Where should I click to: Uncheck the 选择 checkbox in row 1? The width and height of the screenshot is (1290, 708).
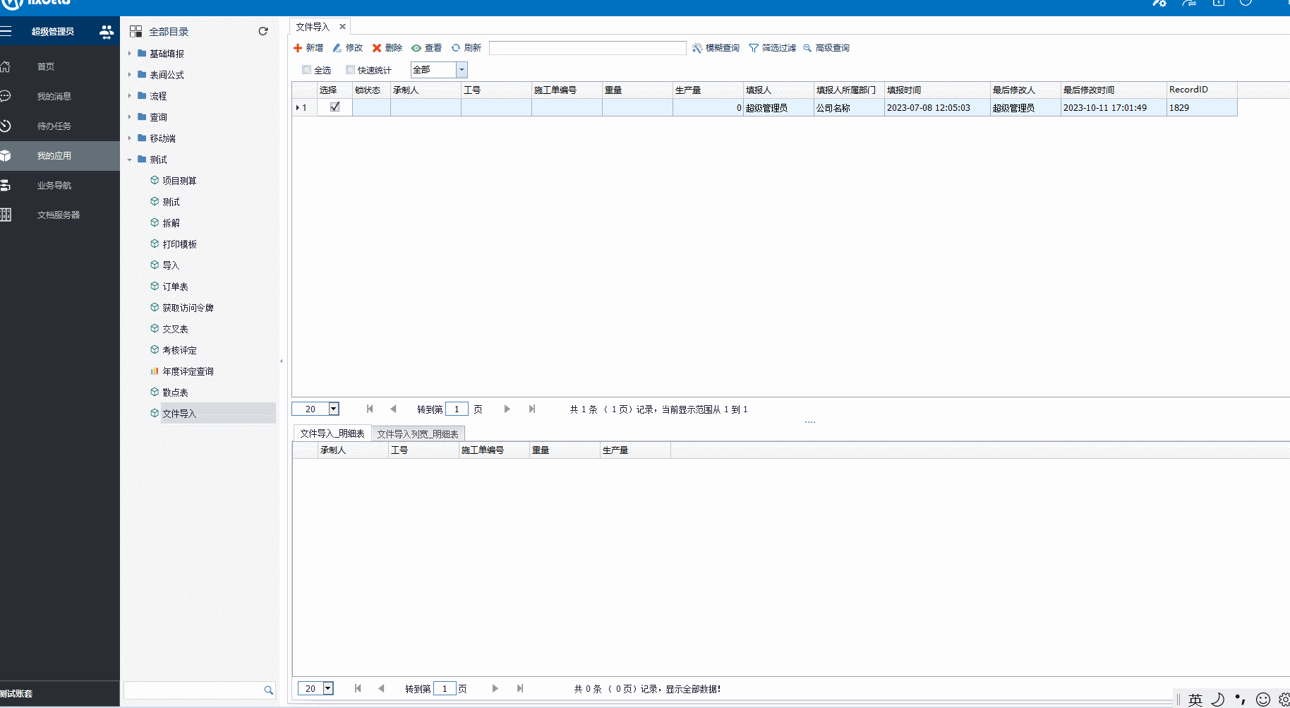335,107
